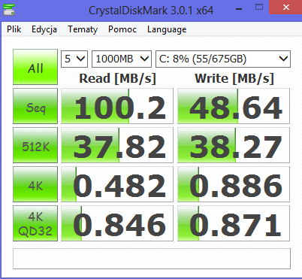Image resolution: width=302 pixels, height=279 pixels.
Task: Open the Edycja menu
Action: (x=44, y=29)
